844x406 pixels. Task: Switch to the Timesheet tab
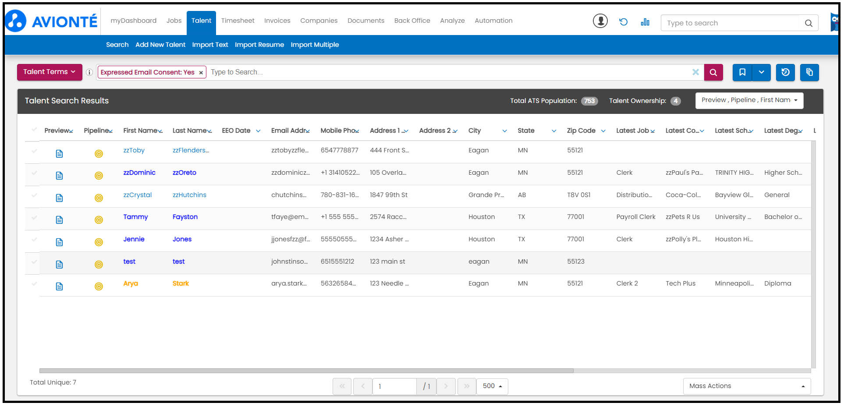coord(238,21)
